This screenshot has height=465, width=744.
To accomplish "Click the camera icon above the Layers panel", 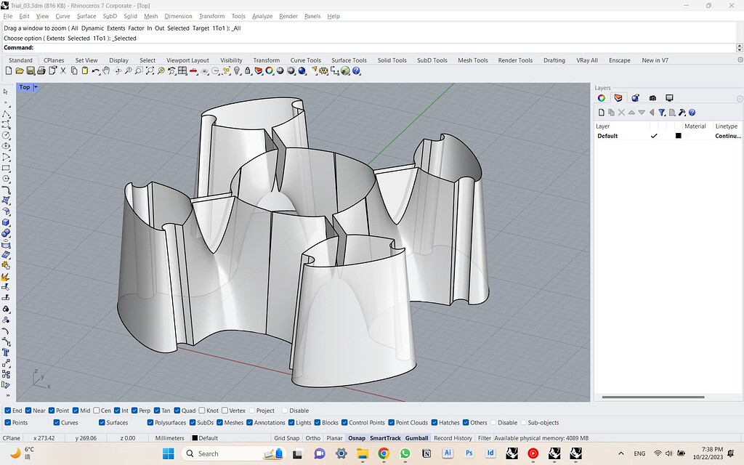I will tap(653, 97).
